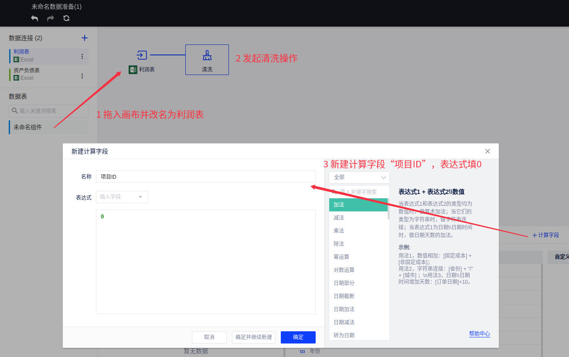
Task: Open the more options menu for 利润表 connection
Action: click(82, 56)
